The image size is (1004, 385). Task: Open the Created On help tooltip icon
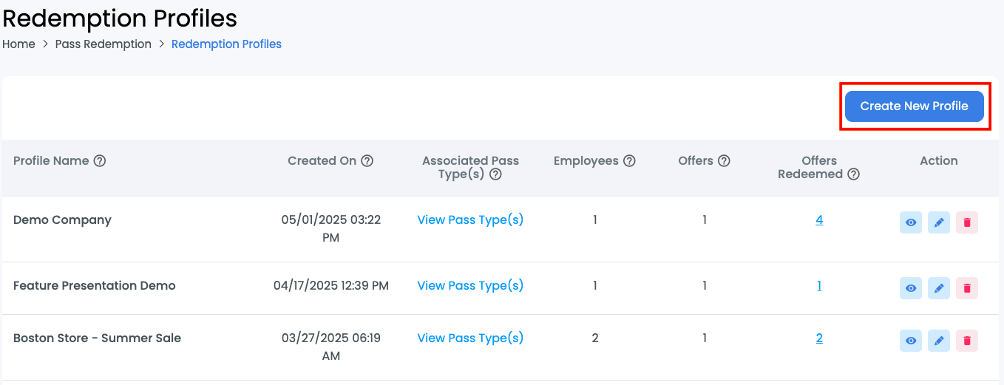(367, 160)
